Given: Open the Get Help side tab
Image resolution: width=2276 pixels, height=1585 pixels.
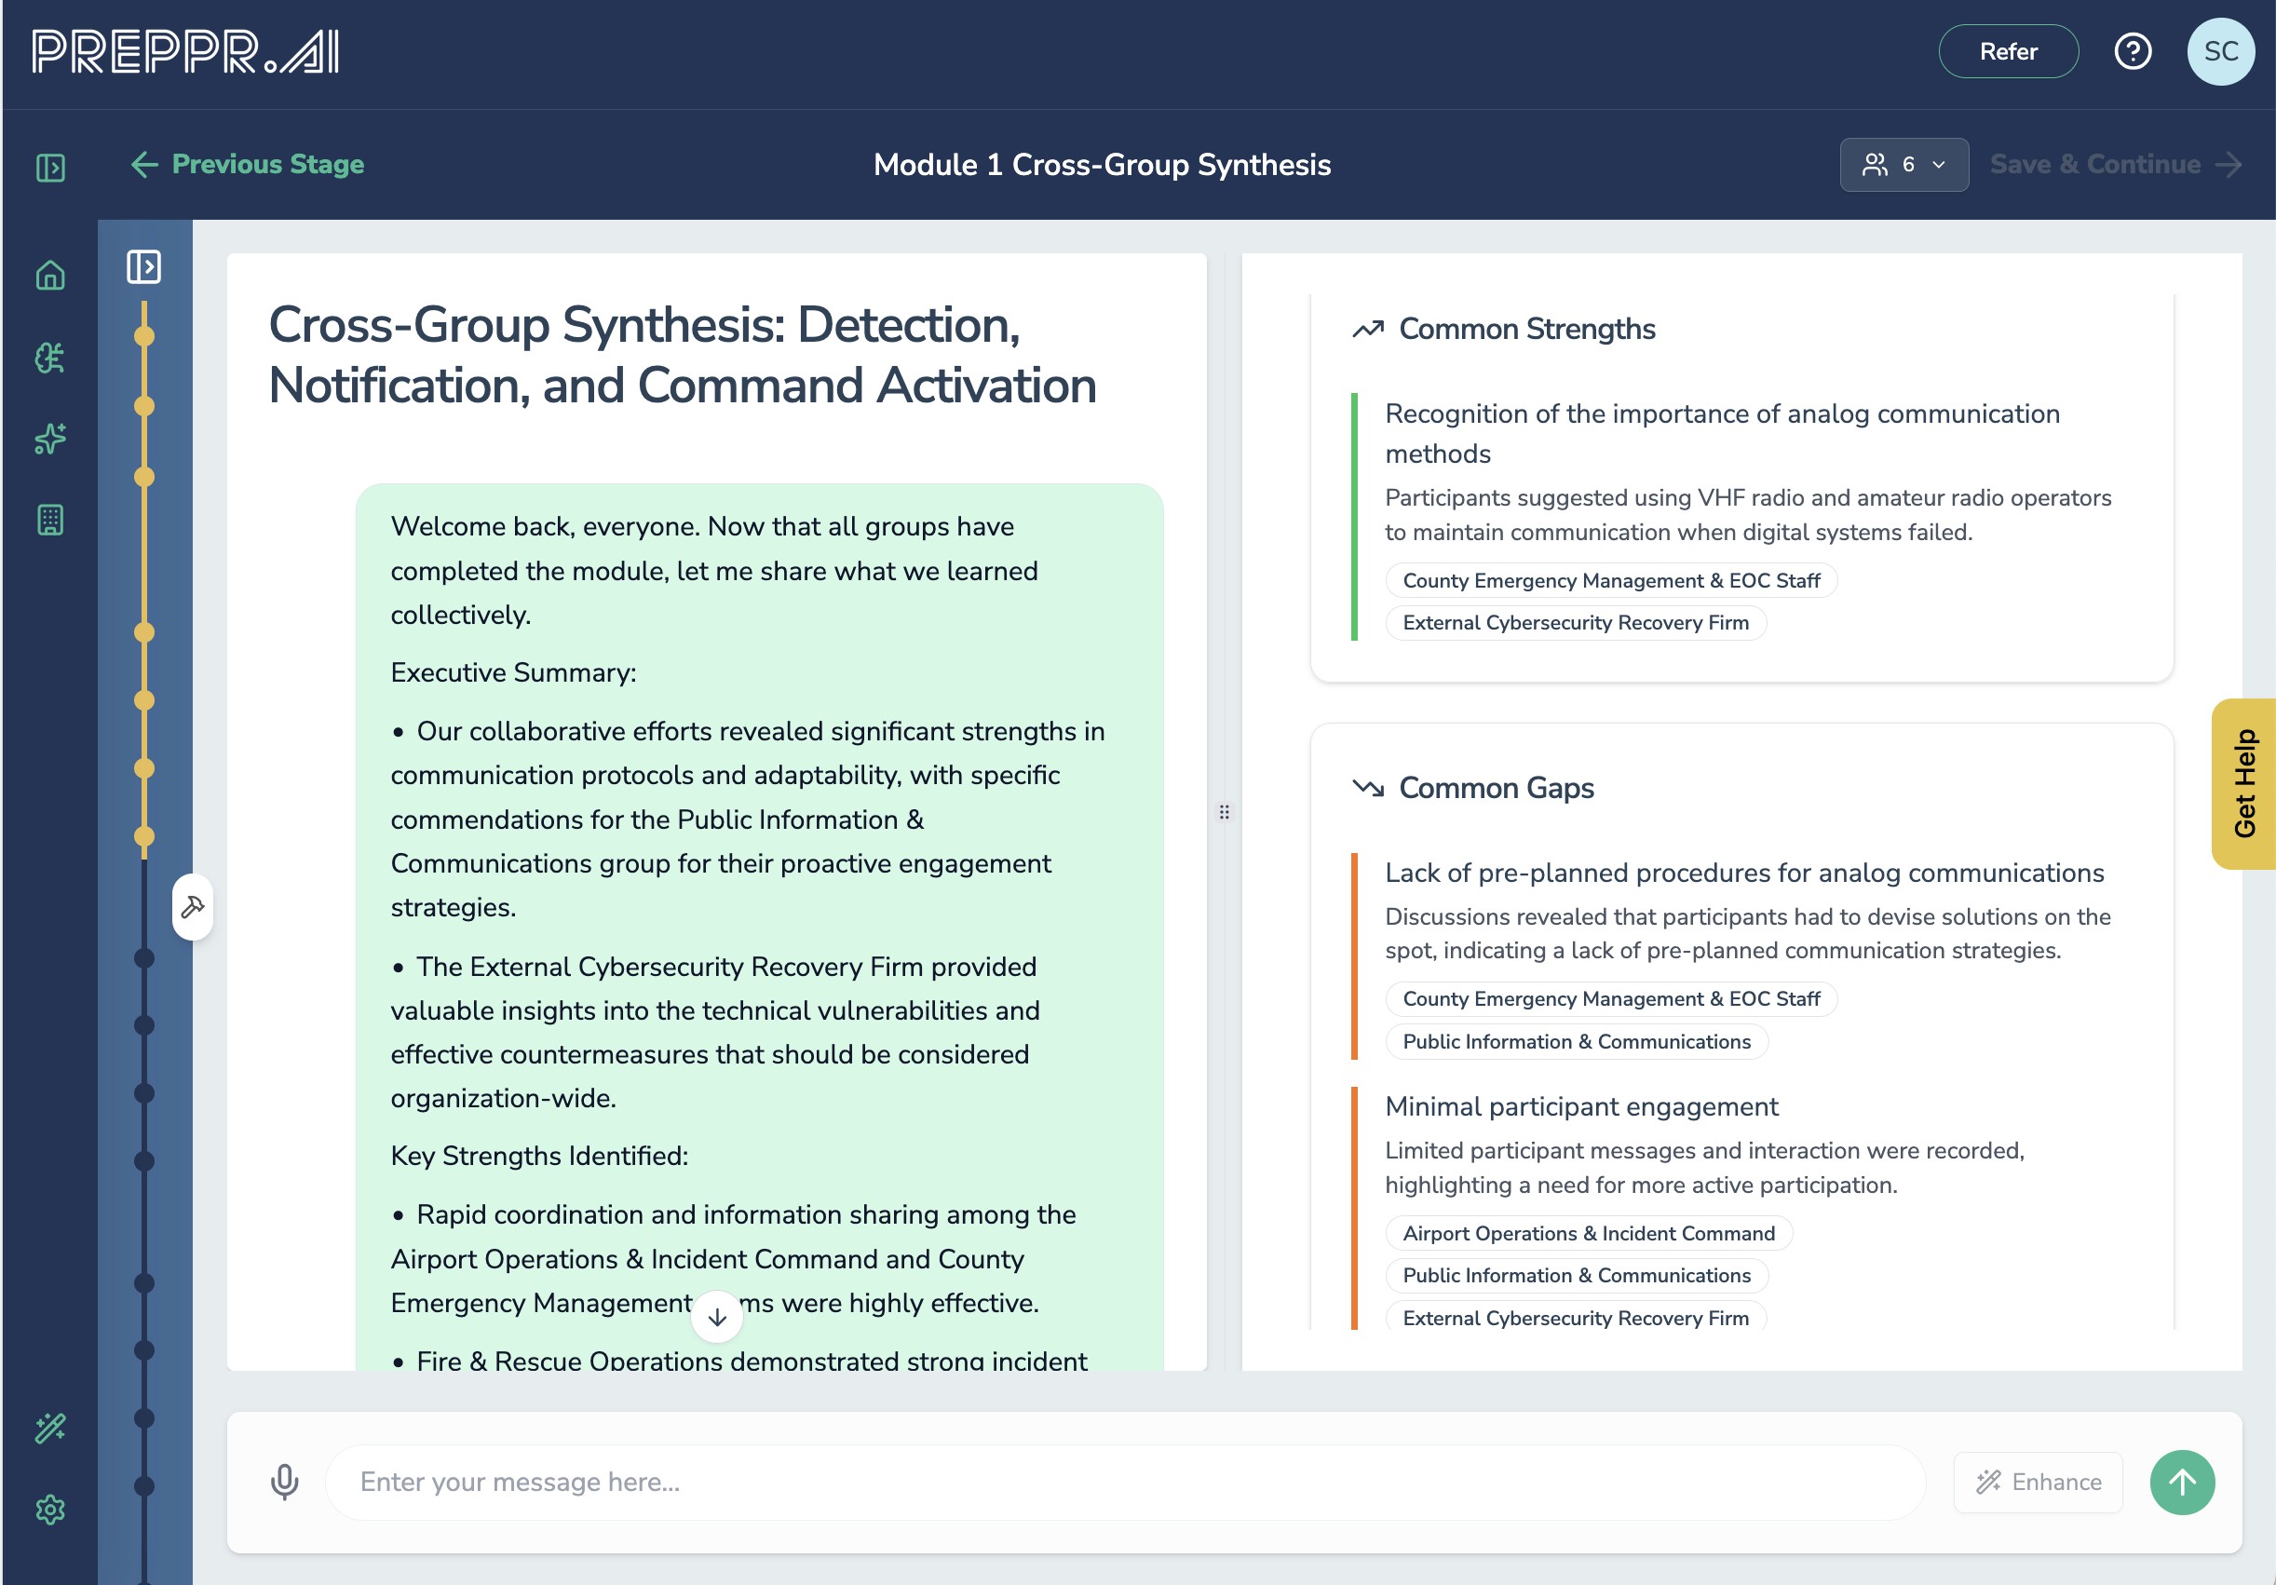Looking at the screenshot, I should click(x=2244, y=783).
